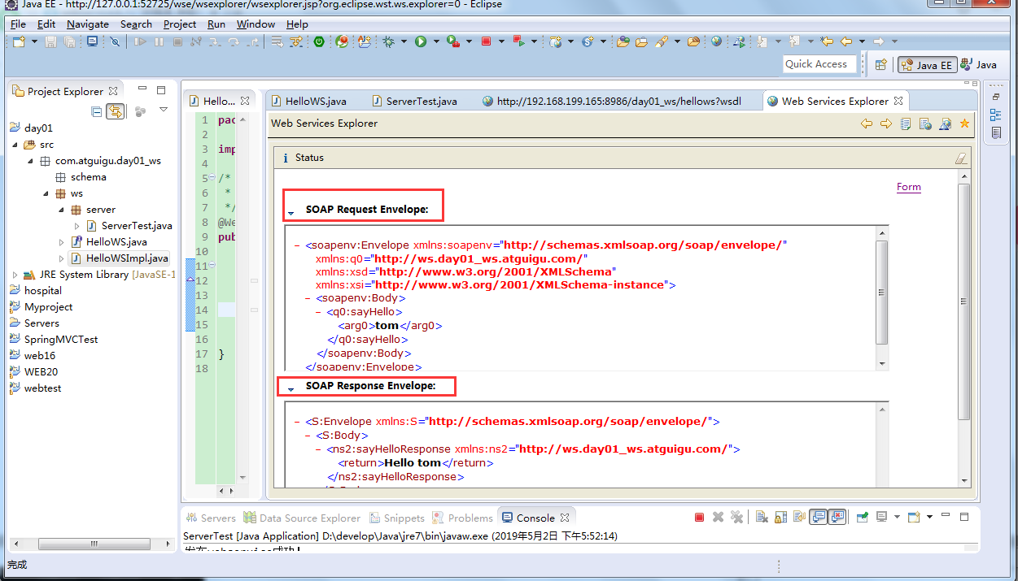The height and width of the screenshot is (581, 1018).
Task: Open the Debug button dropdown arrow
Action: click(x=404, y=41)
